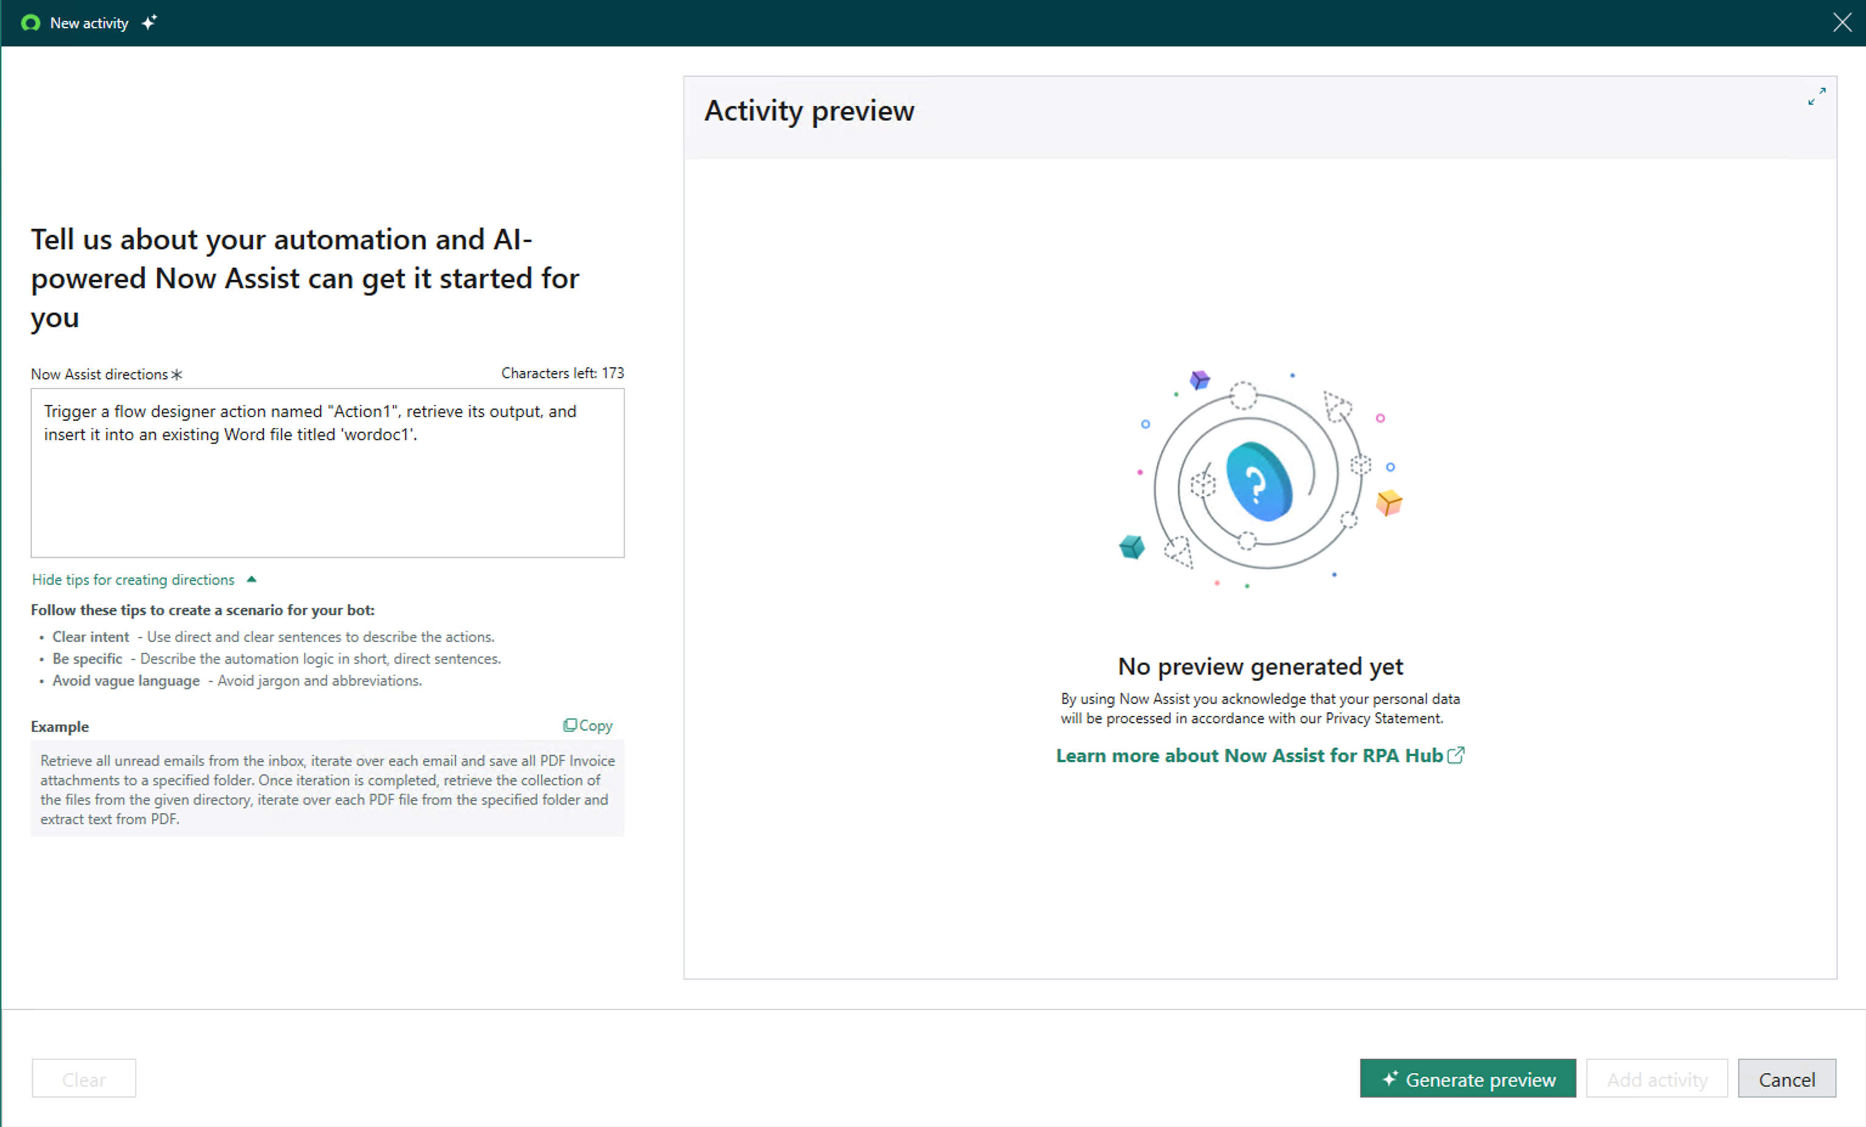This screenshot has height=1127, width=1866.
Task: Click the Privacy Statement acknowledgement text
Action: click(1260, 708)
